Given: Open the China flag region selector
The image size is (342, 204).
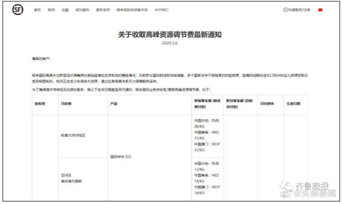Looking at the screenshot, I should point(320,10).
